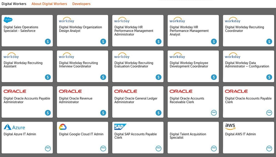Click dollar icon on Recruiting Interview Coordinator card
This screenshot has width=276, height=157.
point(103,77)
